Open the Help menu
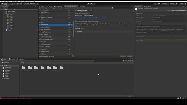 click(x=34, y=1)
